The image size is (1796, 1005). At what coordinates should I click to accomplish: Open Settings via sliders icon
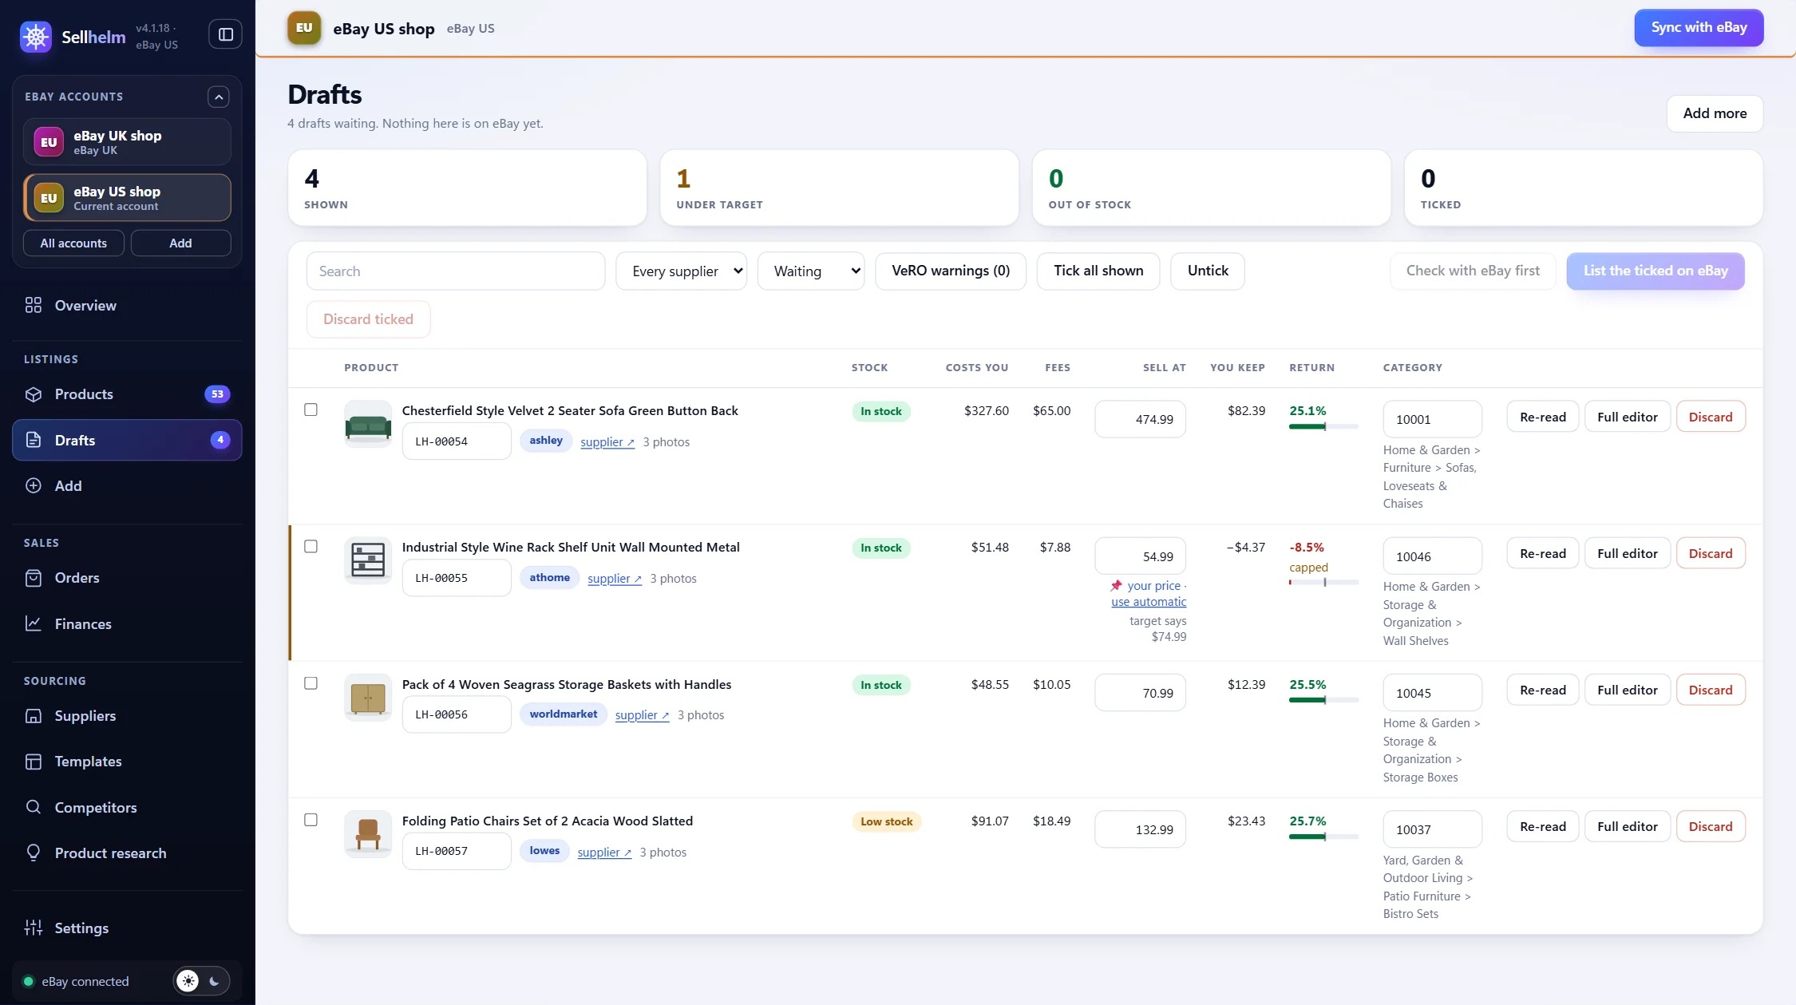click(34, 928)
